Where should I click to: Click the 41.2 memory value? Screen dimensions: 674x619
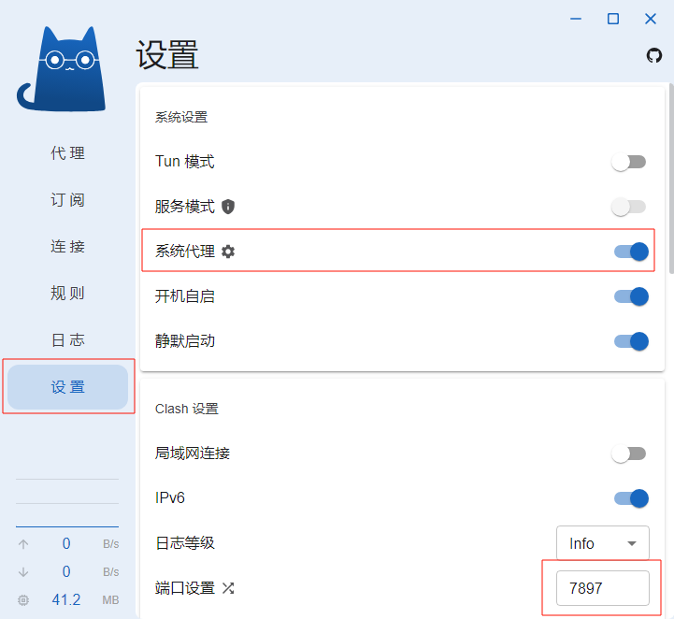(x=66, y=600)
